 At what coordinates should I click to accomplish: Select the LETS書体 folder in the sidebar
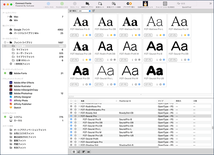(34, 46)
